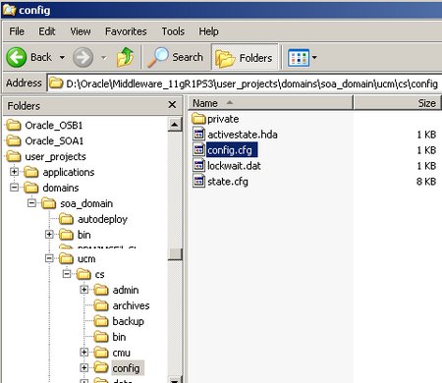Click the greyed Forward arrow button
This screenshot has width=442, height=383.
[x=83, y=57]
